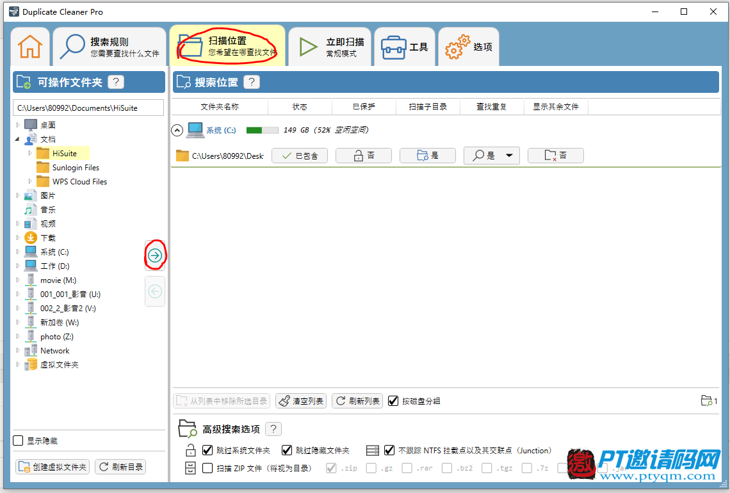Switch to 搜索规则 tab
This screenshot has height=493, width=730.
click(109, 47)
